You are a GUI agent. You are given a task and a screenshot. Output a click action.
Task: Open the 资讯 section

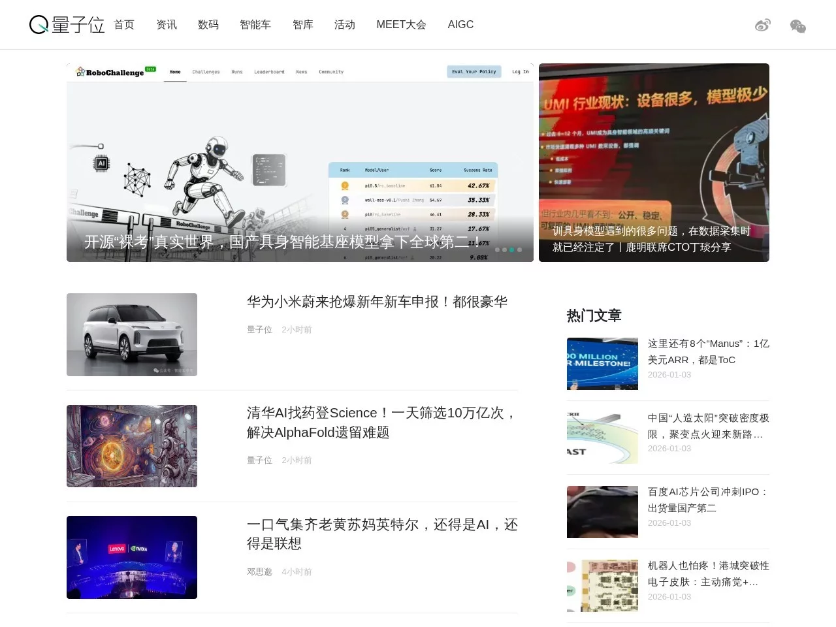(166, 25)
